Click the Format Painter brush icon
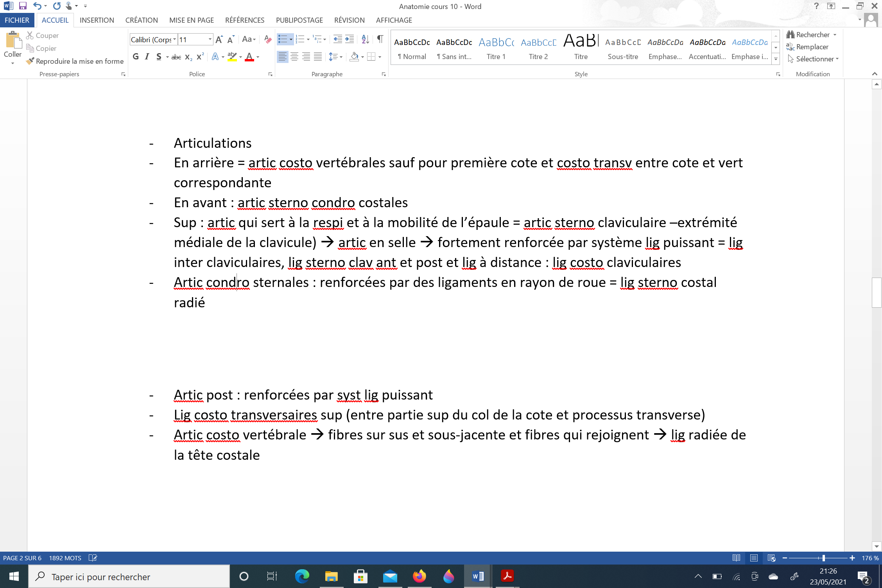 [x=30, y=61]
